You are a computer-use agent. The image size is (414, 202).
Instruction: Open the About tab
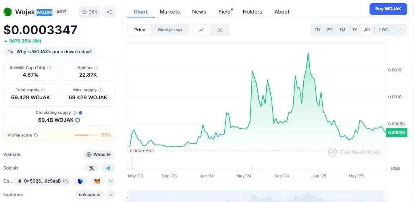[x=282, y=12]
